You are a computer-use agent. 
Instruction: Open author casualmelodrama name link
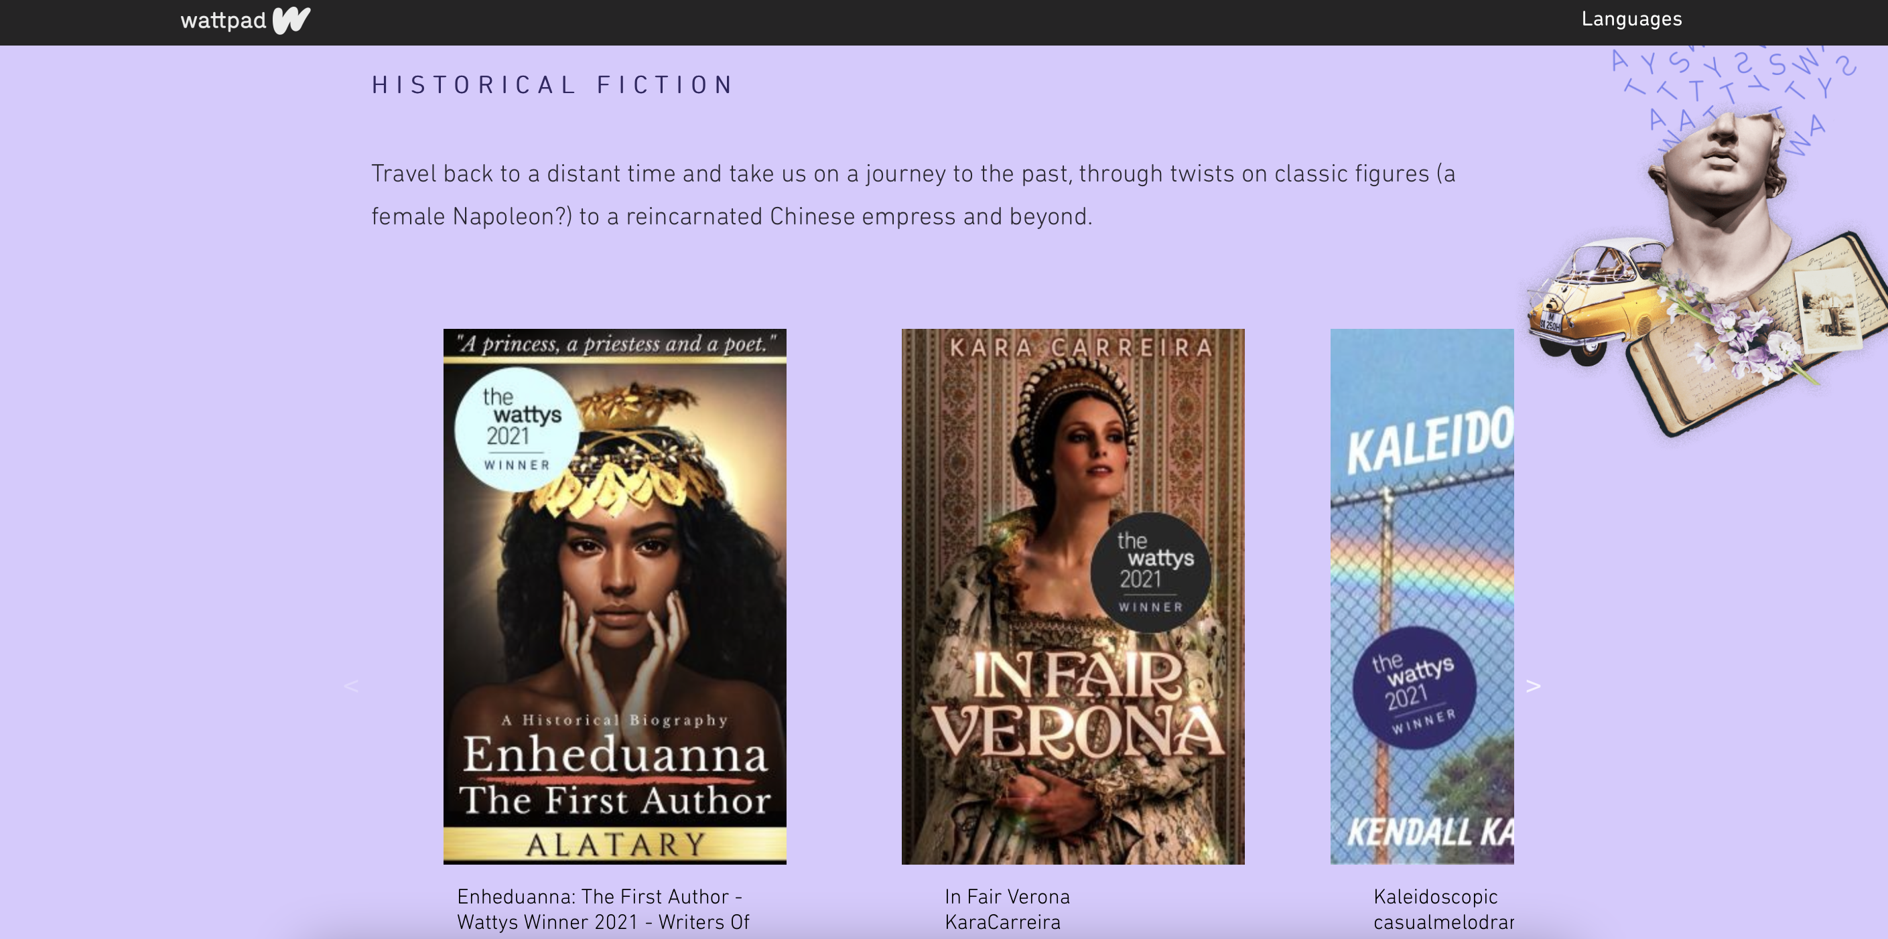(1443, 922)
